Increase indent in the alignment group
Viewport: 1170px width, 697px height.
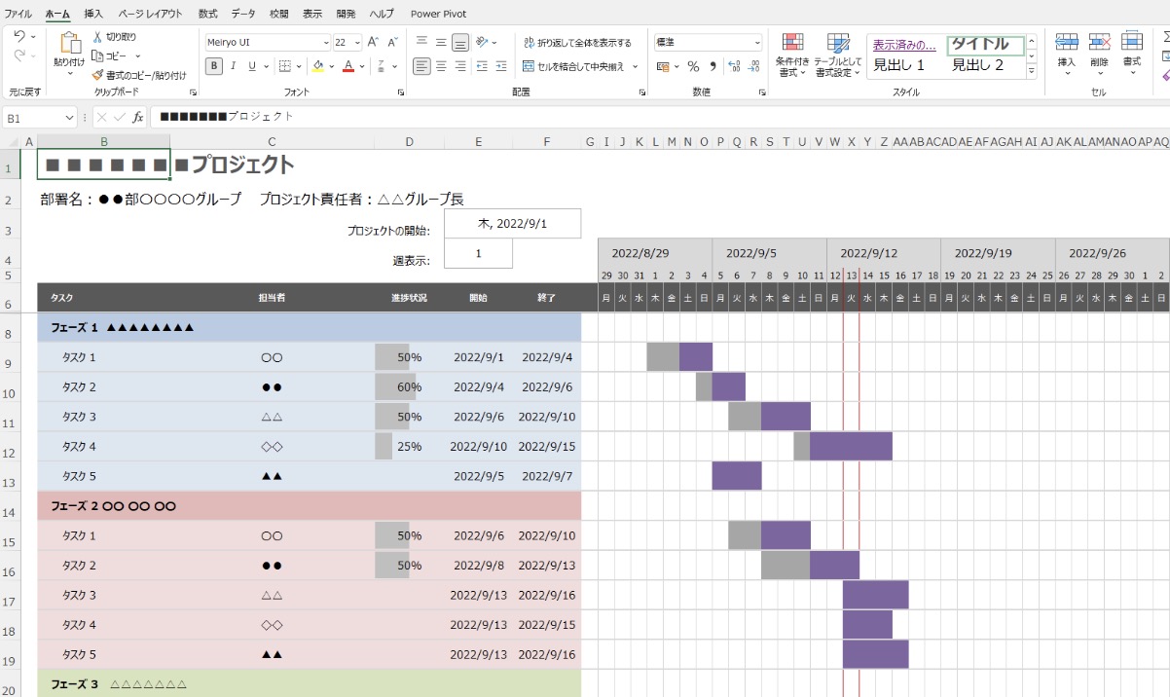(503, 66)
